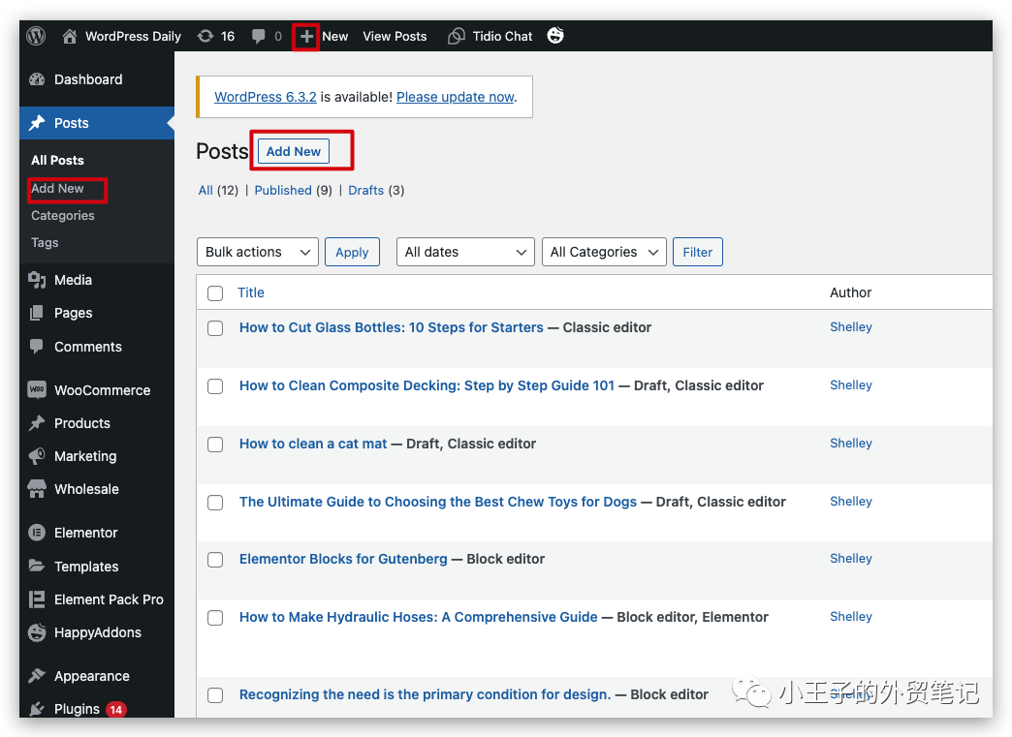Image resolution: width=1012 pixels, height=737 pixels.
Task: Open the WooCommerce menu
Action: tap(97, 389)
